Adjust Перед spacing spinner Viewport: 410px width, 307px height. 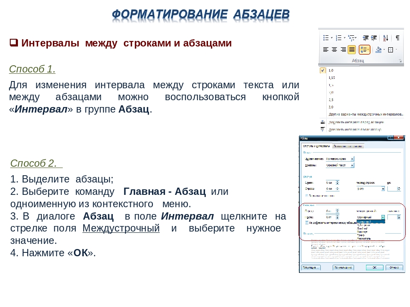[x=337, y=211]
